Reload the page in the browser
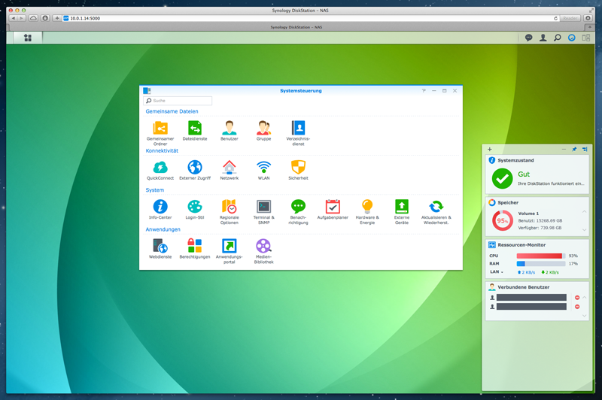This screenshot has width=602, height=400. pyautogui.click(x=555, y=18)
